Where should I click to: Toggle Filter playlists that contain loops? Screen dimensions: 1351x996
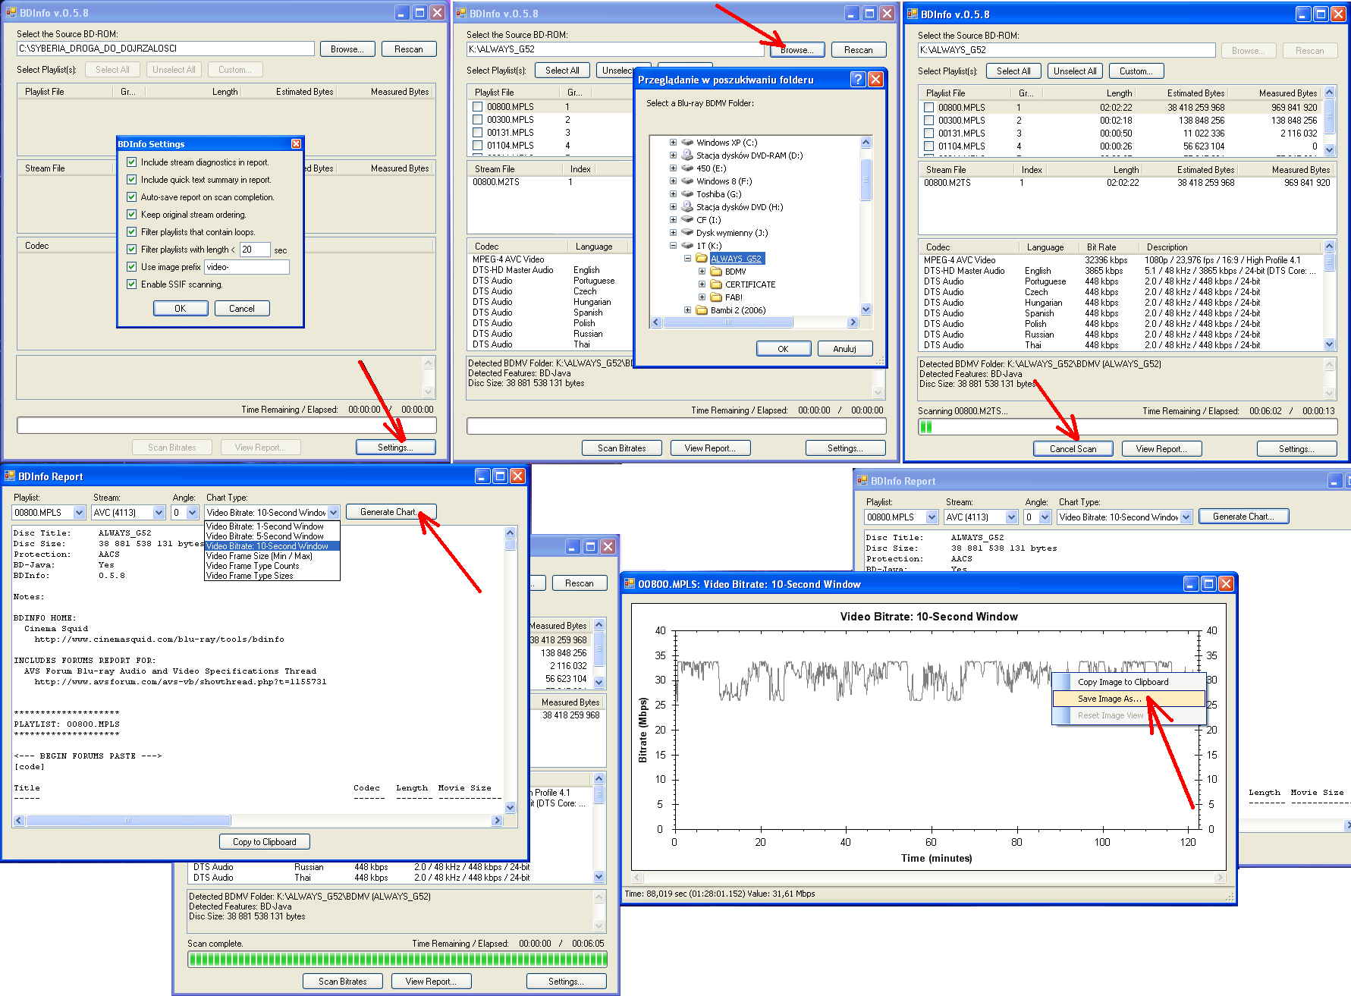pos(132,232)
